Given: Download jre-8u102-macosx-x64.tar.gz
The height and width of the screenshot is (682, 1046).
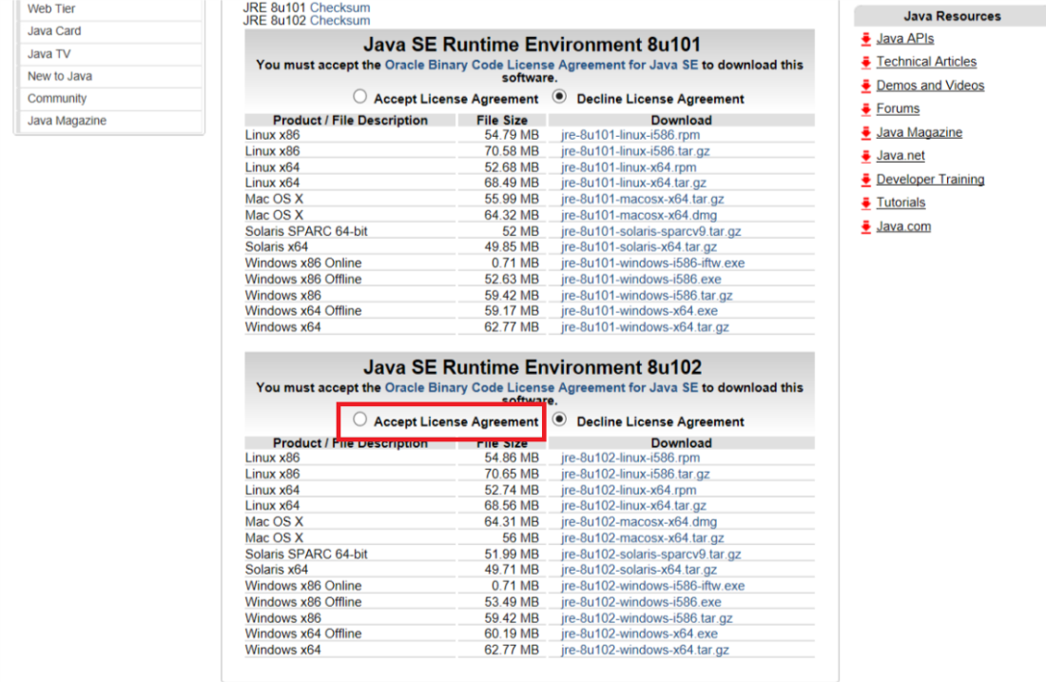Looking at the screenshot, I should click(643, 537).
